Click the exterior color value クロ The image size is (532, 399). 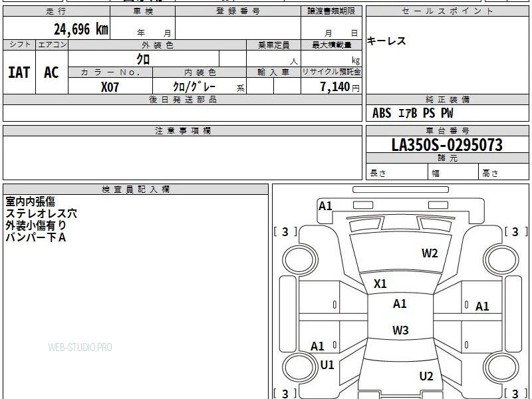(143, 59)
